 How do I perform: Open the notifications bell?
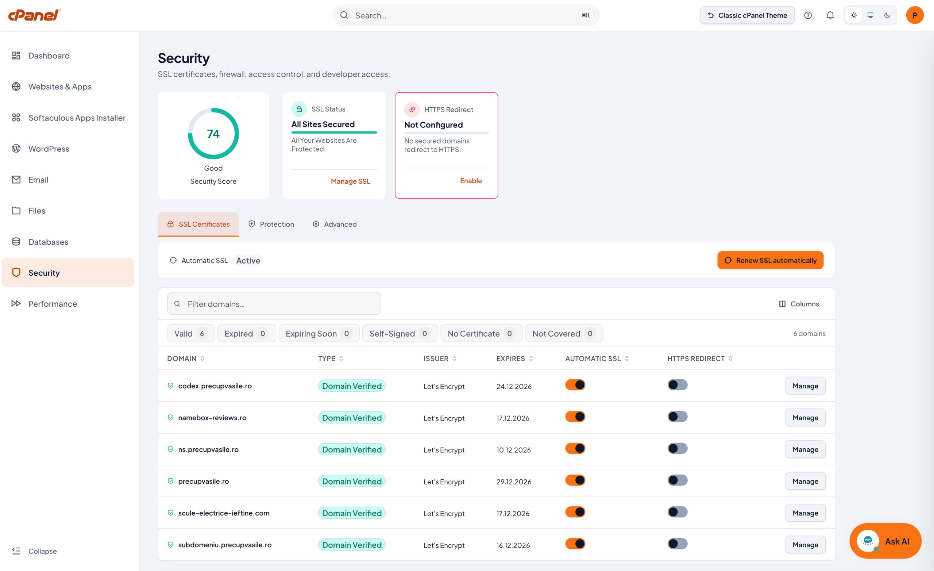830,15
